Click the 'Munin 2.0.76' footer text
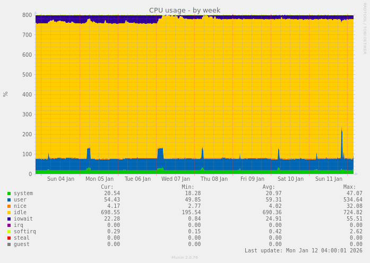Screen dimensions: 370x263 [185, 258]
